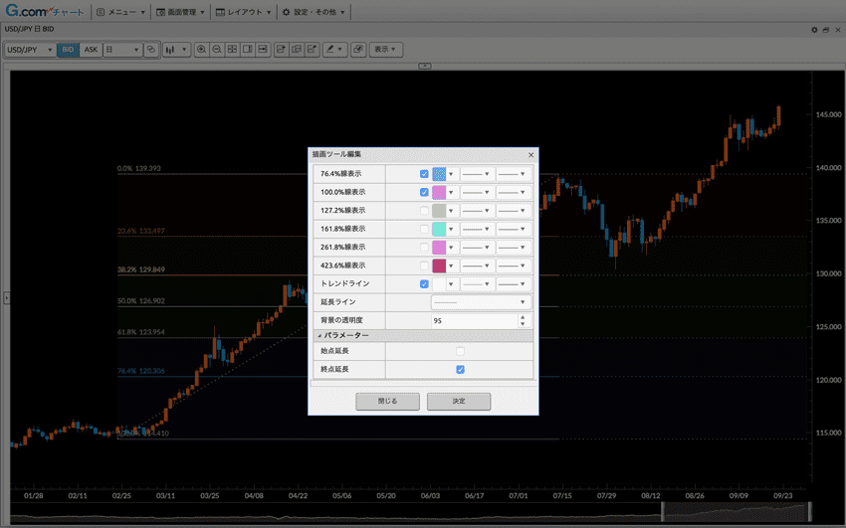Click the four-pane grid icon in the toolbar
Screen dimensions: 846x528
(232, 49)
